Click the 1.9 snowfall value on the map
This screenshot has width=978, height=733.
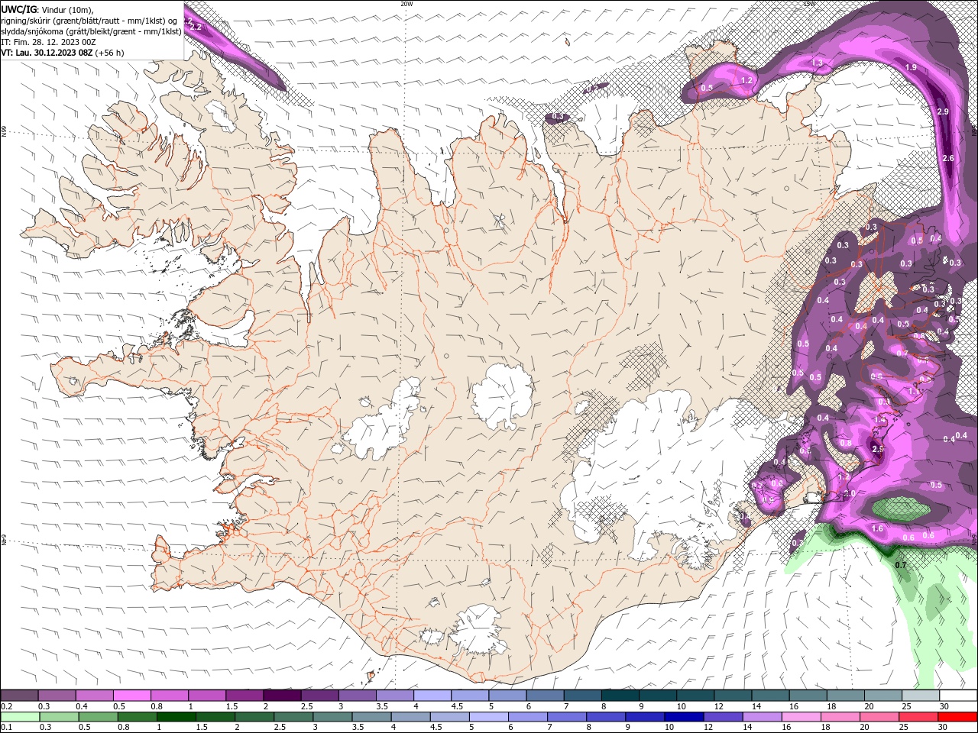[x=911, y=68]
